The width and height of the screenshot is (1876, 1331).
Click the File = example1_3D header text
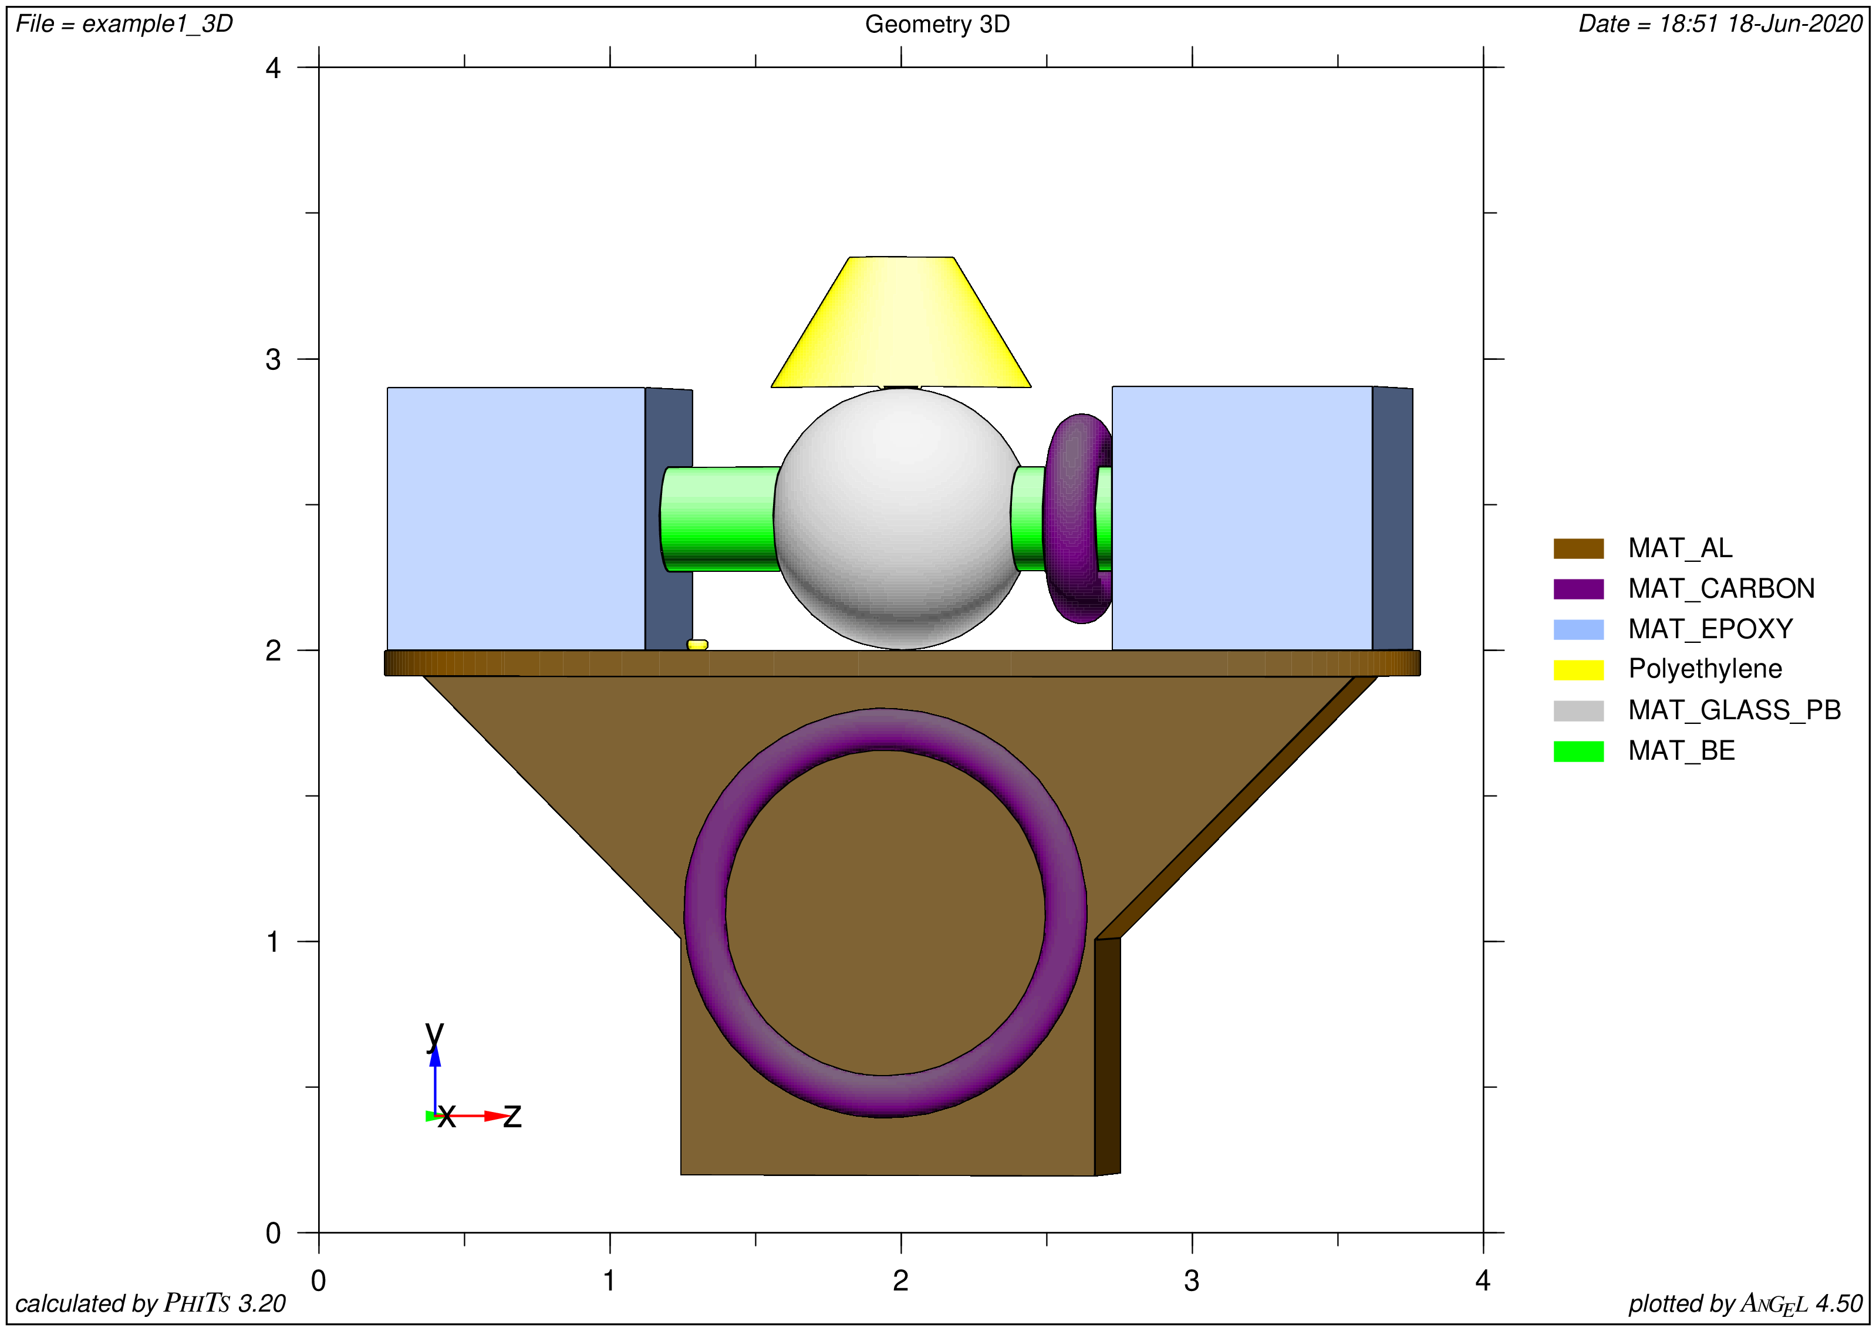point(124,23)
